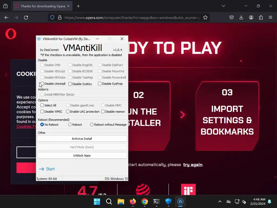Click the network display tray icon
This screenshot has height=208, width=277.
237,201
